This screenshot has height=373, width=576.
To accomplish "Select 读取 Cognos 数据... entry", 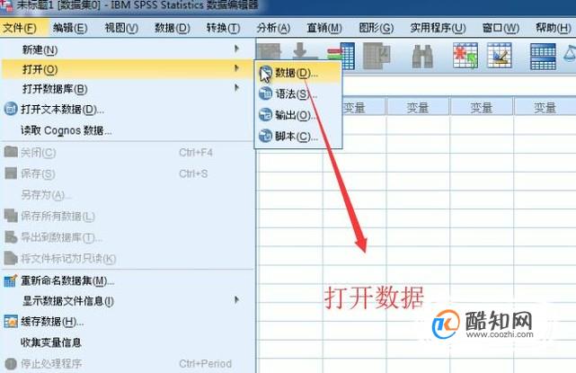I will [x=127, y=130].
